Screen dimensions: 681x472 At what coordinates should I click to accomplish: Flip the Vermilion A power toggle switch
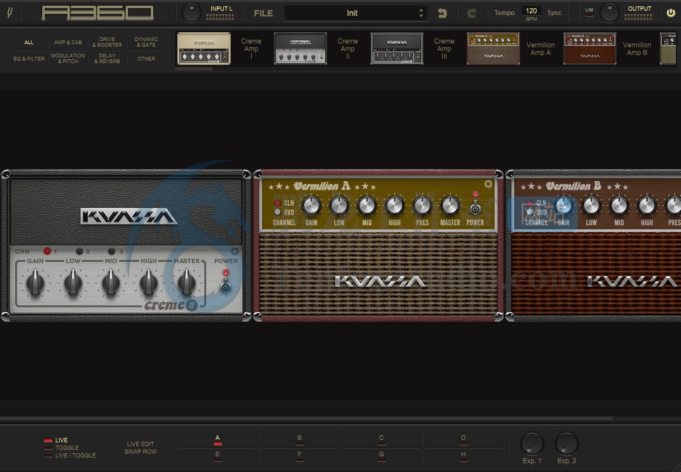pyautogui.click(x=475, y=208)
